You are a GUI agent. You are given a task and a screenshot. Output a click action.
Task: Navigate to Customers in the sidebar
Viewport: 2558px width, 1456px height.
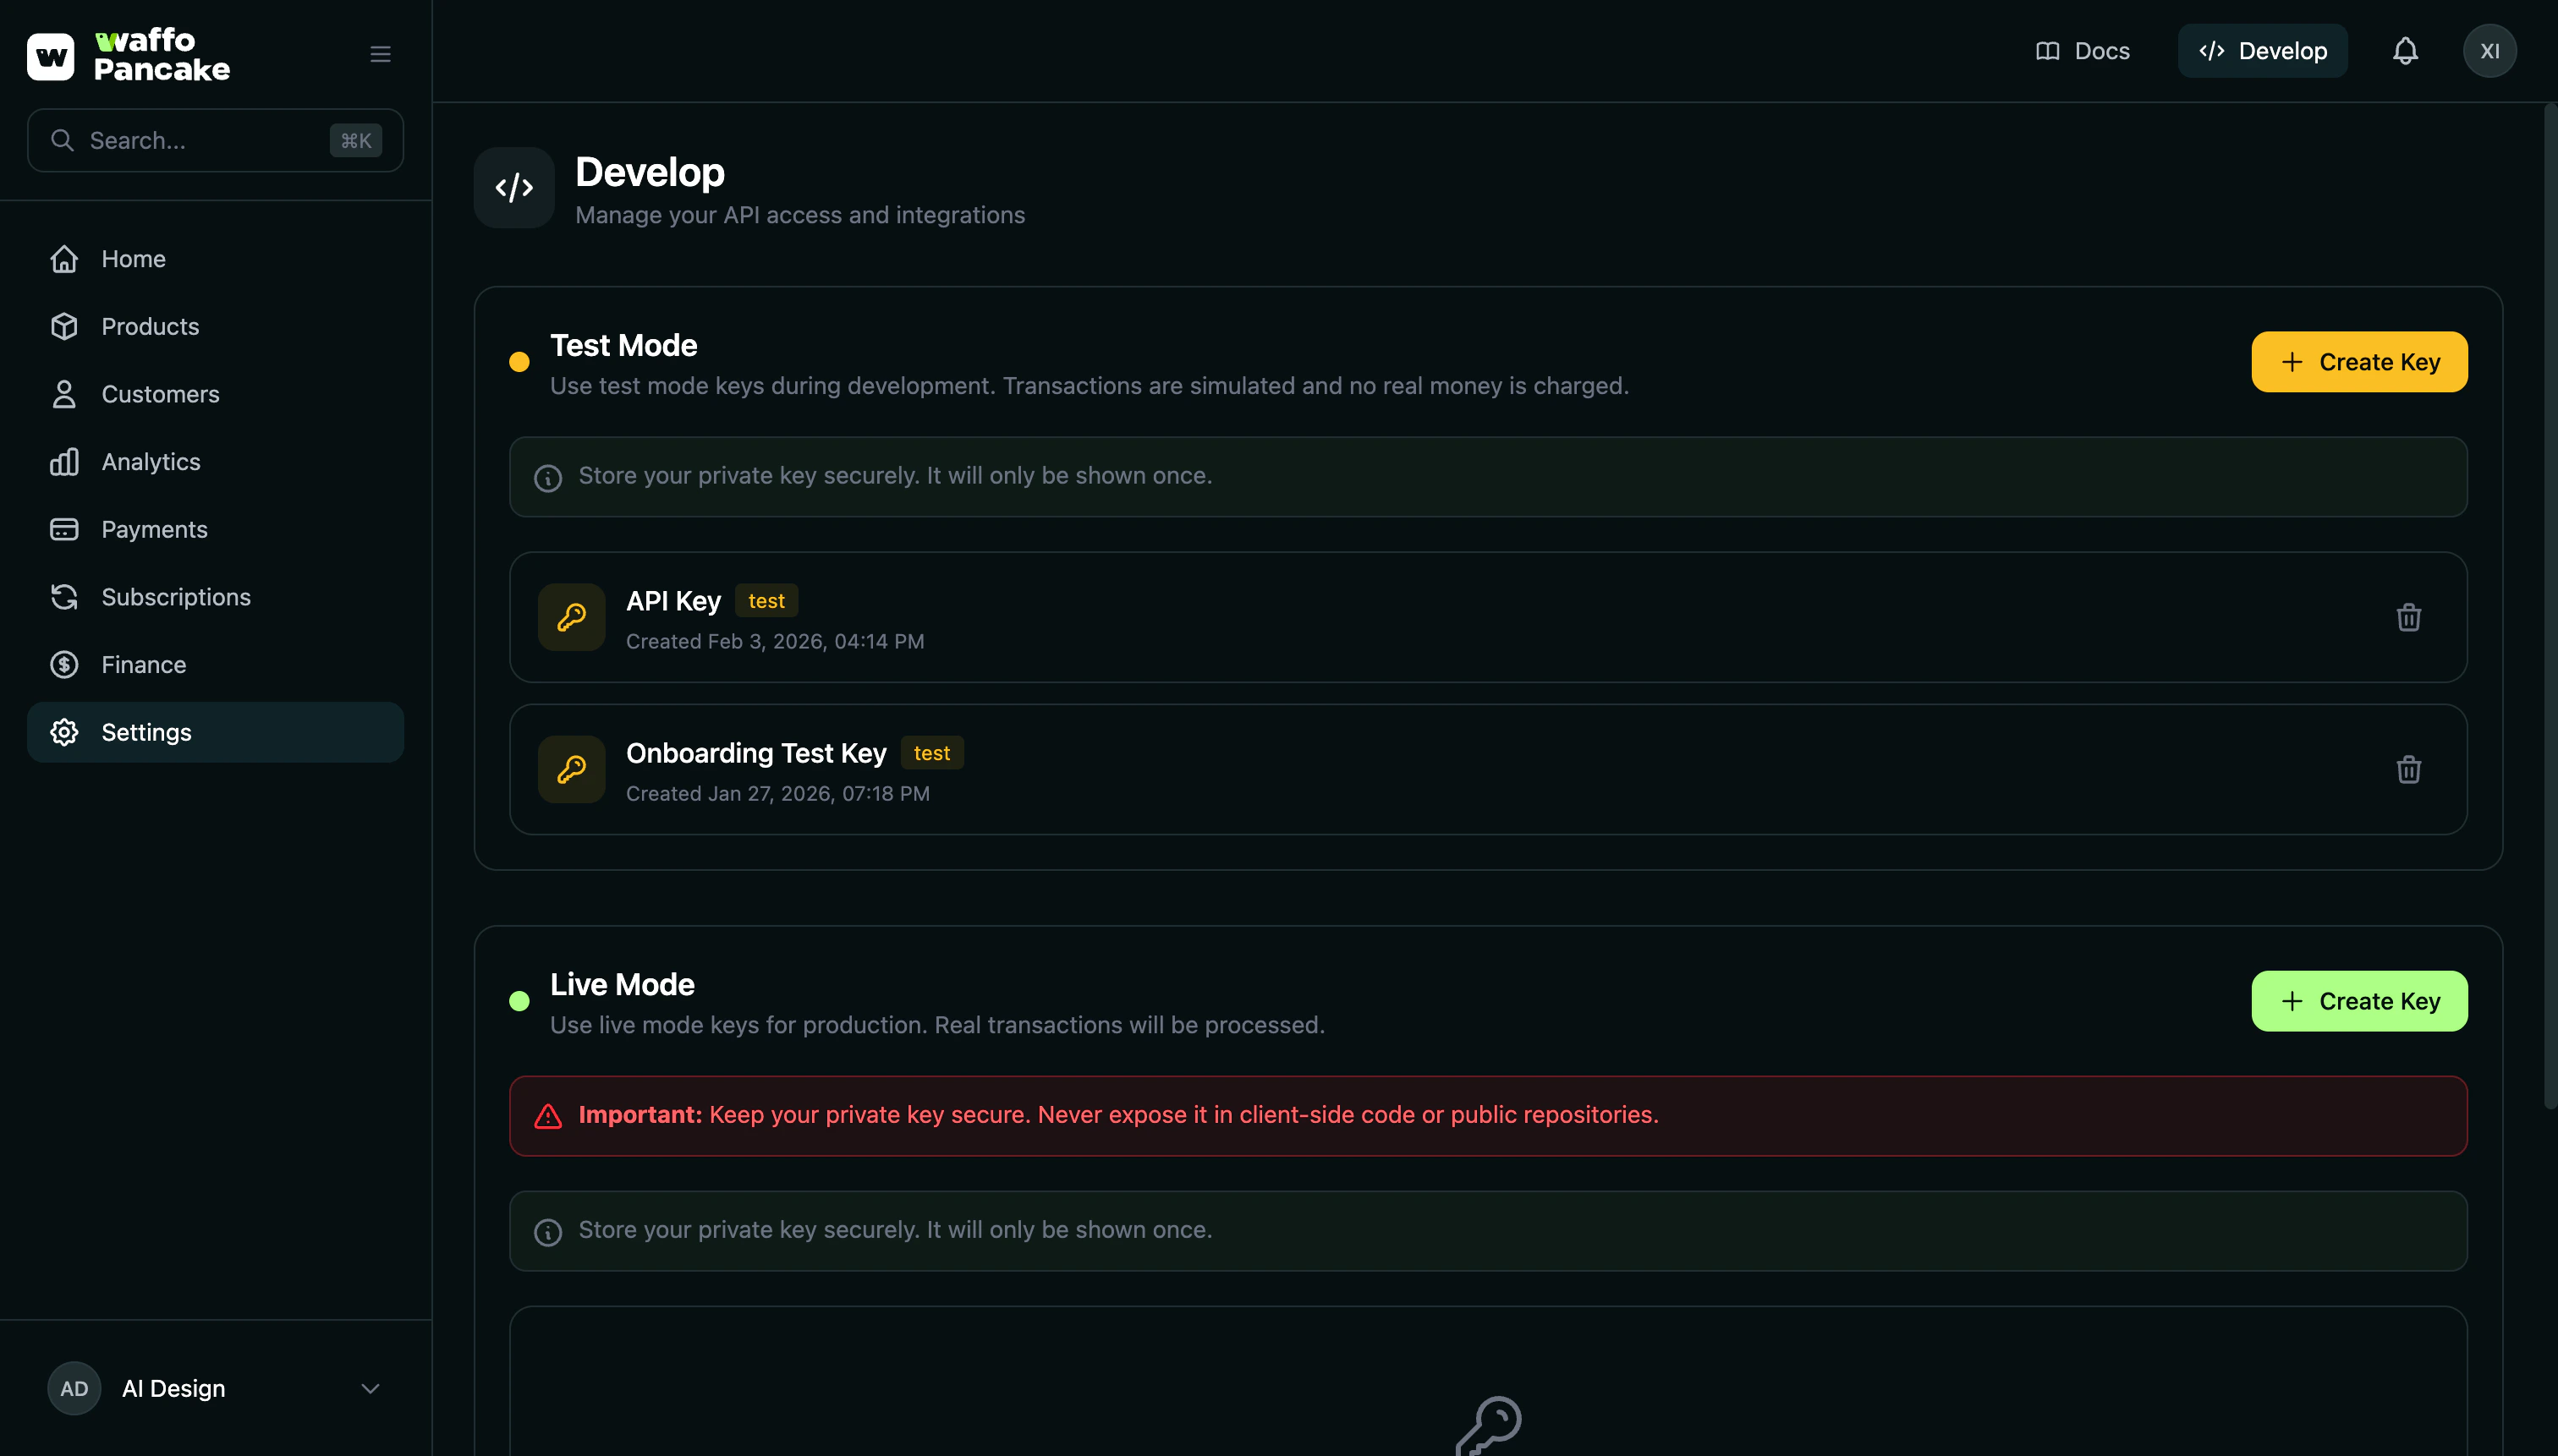[160, 393]
